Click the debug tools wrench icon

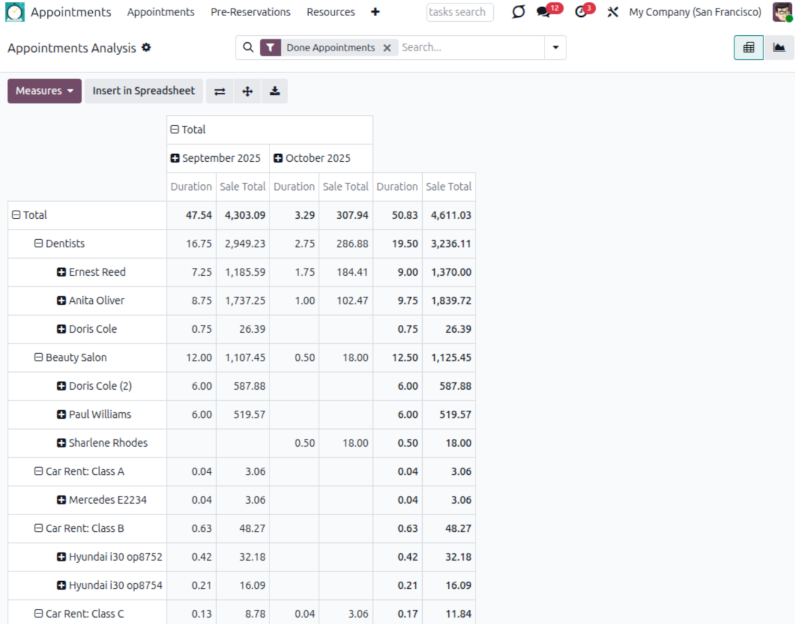[613, 12]
